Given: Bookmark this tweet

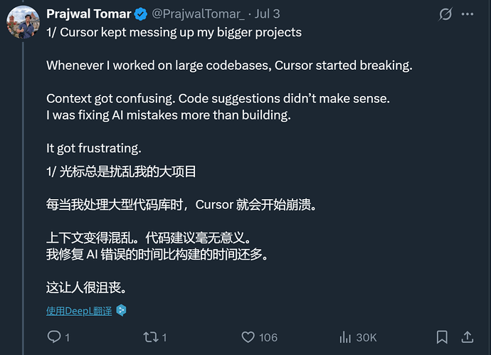Looking at the screenshot, I should pyautogui.click(x=442, y=337).
